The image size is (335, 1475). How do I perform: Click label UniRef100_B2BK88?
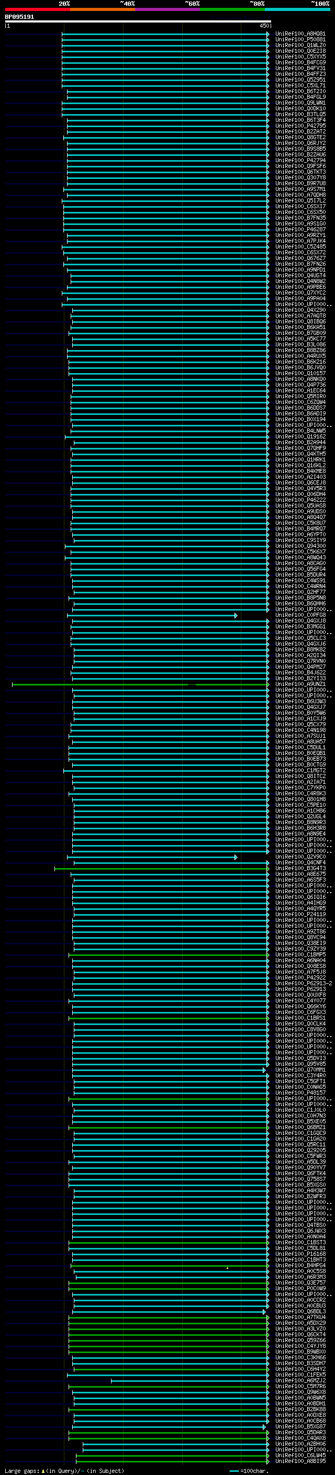click(x=300, y=1409)
